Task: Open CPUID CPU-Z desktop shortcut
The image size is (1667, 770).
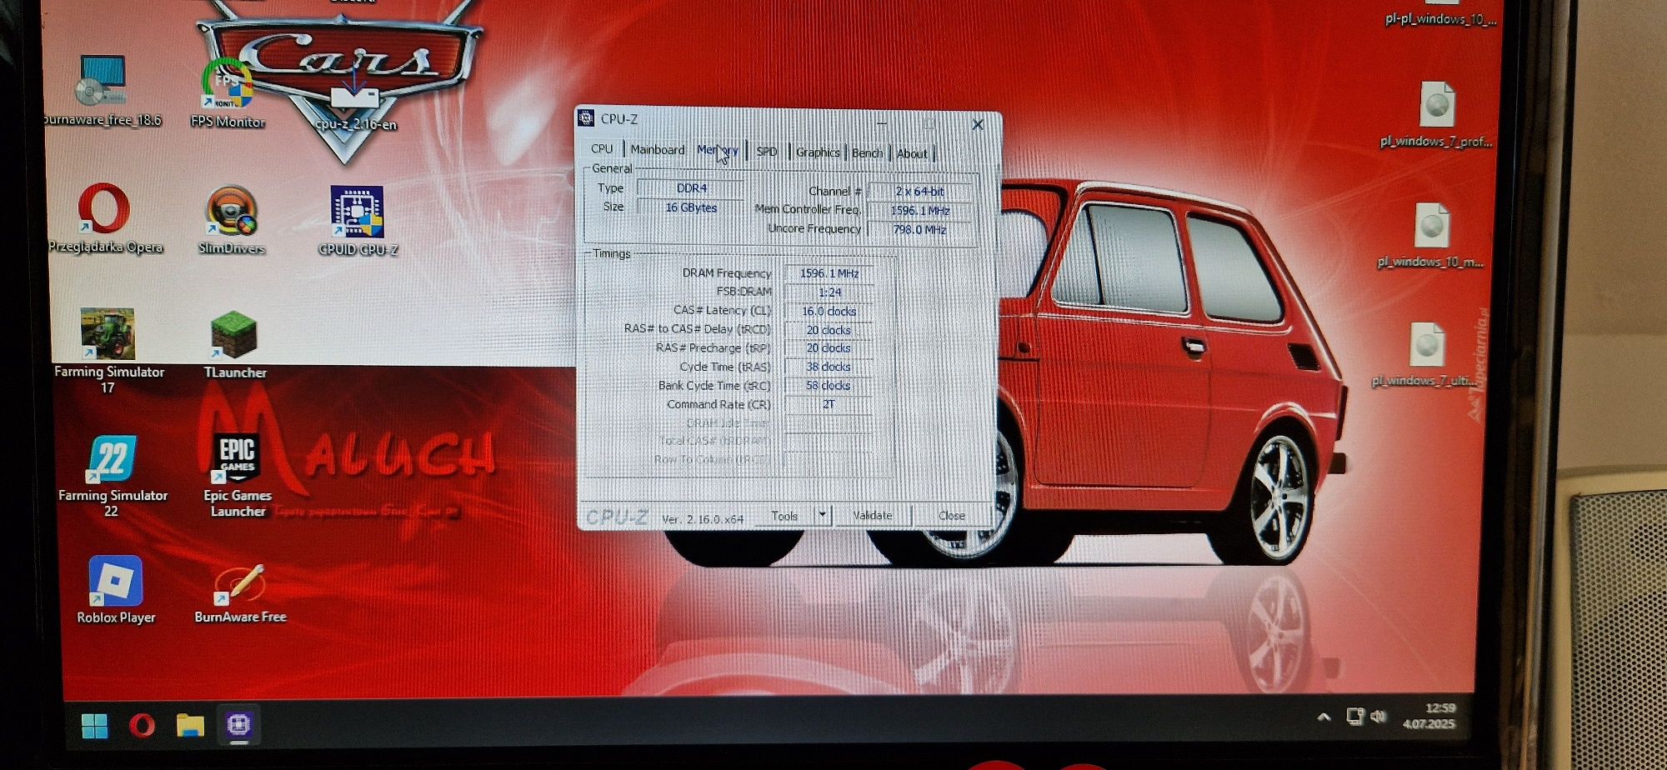Action: pyautogui.click(x=358, y=220)
